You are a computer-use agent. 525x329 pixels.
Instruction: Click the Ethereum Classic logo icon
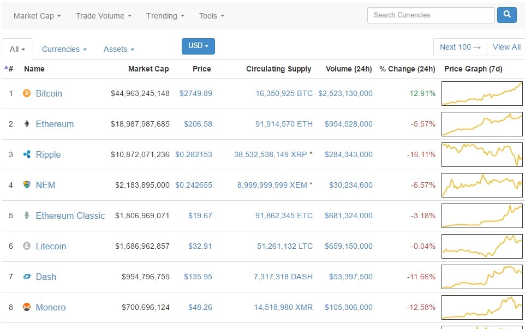(27, 216)
